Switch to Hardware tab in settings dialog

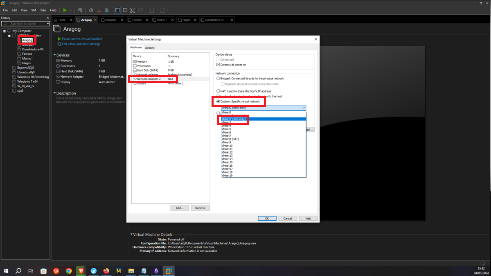(136, 48)
